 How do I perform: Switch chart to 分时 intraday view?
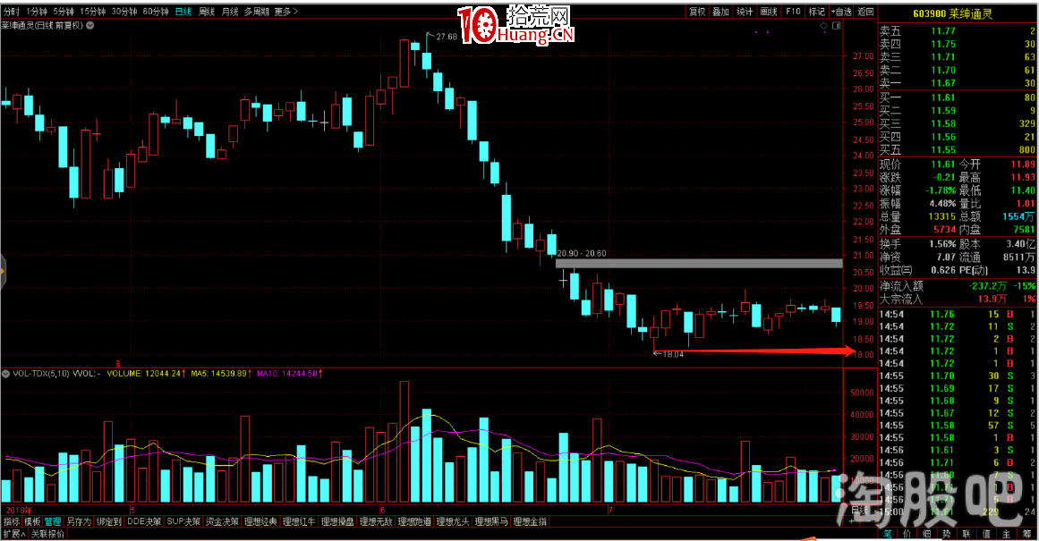(12, 12)
